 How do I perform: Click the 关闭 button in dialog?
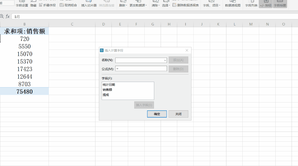coord(178,114)
